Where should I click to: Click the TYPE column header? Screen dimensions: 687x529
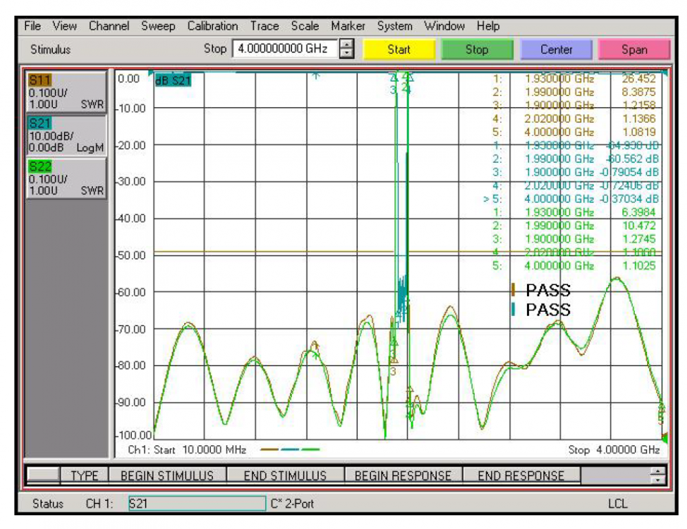[x=85, y=475]
